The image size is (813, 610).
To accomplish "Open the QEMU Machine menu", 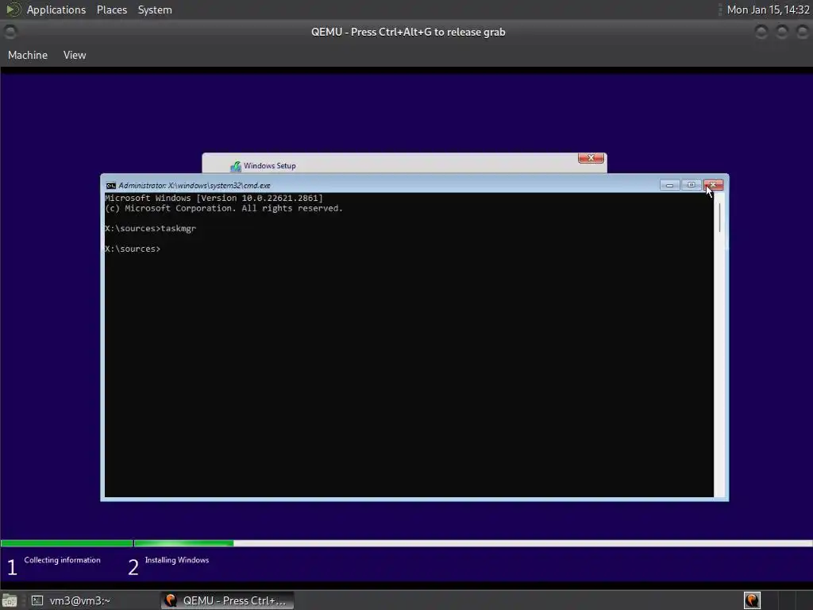I will click(x=28, y=55).
